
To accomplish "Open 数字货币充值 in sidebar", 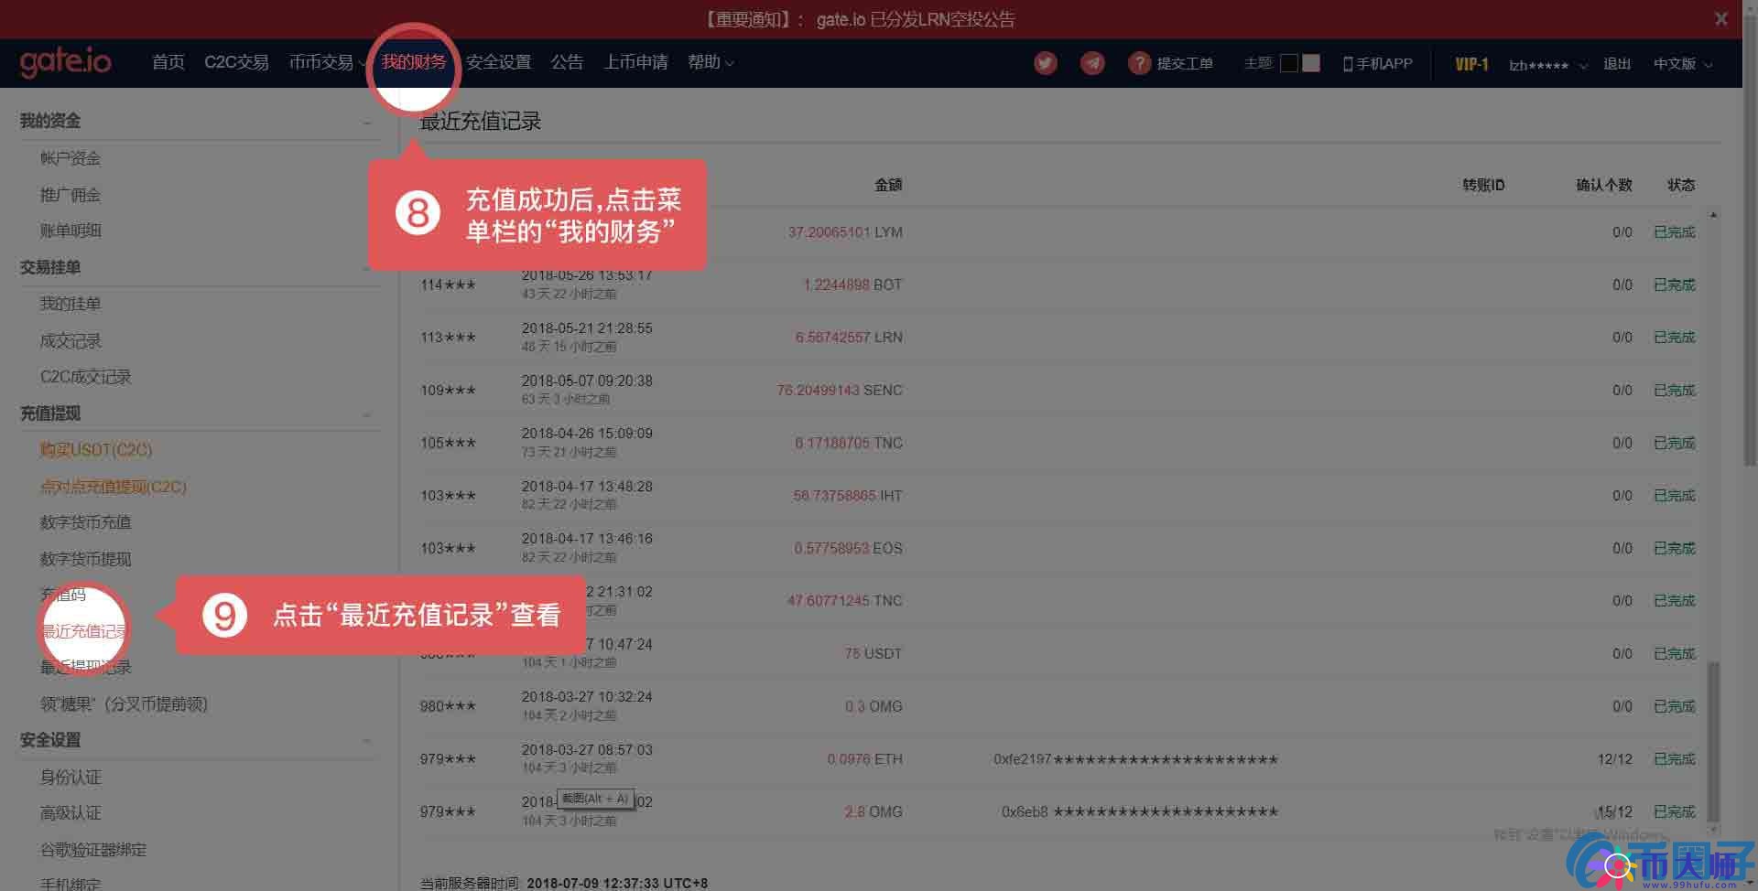I will tap(86, 522).
